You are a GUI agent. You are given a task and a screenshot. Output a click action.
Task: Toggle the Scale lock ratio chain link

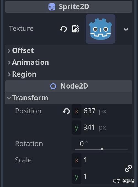point(128,168)
